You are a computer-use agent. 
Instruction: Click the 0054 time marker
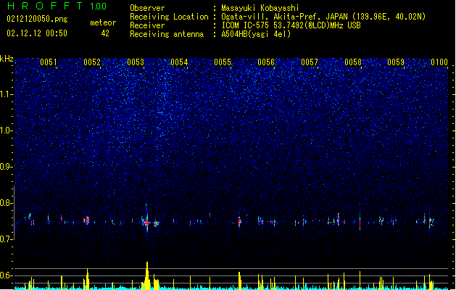tap(179, 62)
